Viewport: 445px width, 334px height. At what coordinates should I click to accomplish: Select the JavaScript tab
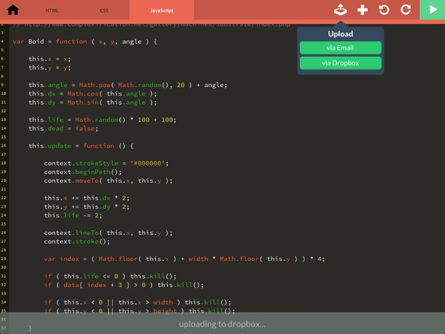click(161, 10)
